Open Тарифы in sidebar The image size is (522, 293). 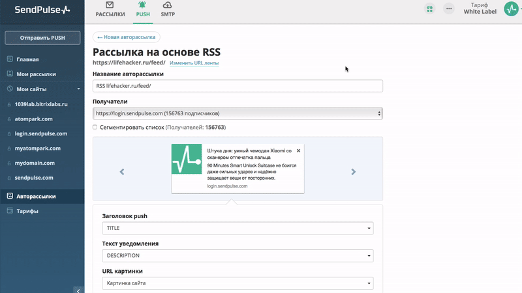point(27,211)
